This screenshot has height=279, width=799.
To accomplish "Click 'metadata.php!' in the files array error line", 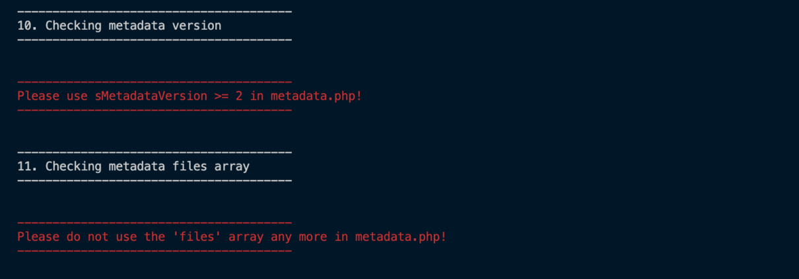I will (401, 236).
